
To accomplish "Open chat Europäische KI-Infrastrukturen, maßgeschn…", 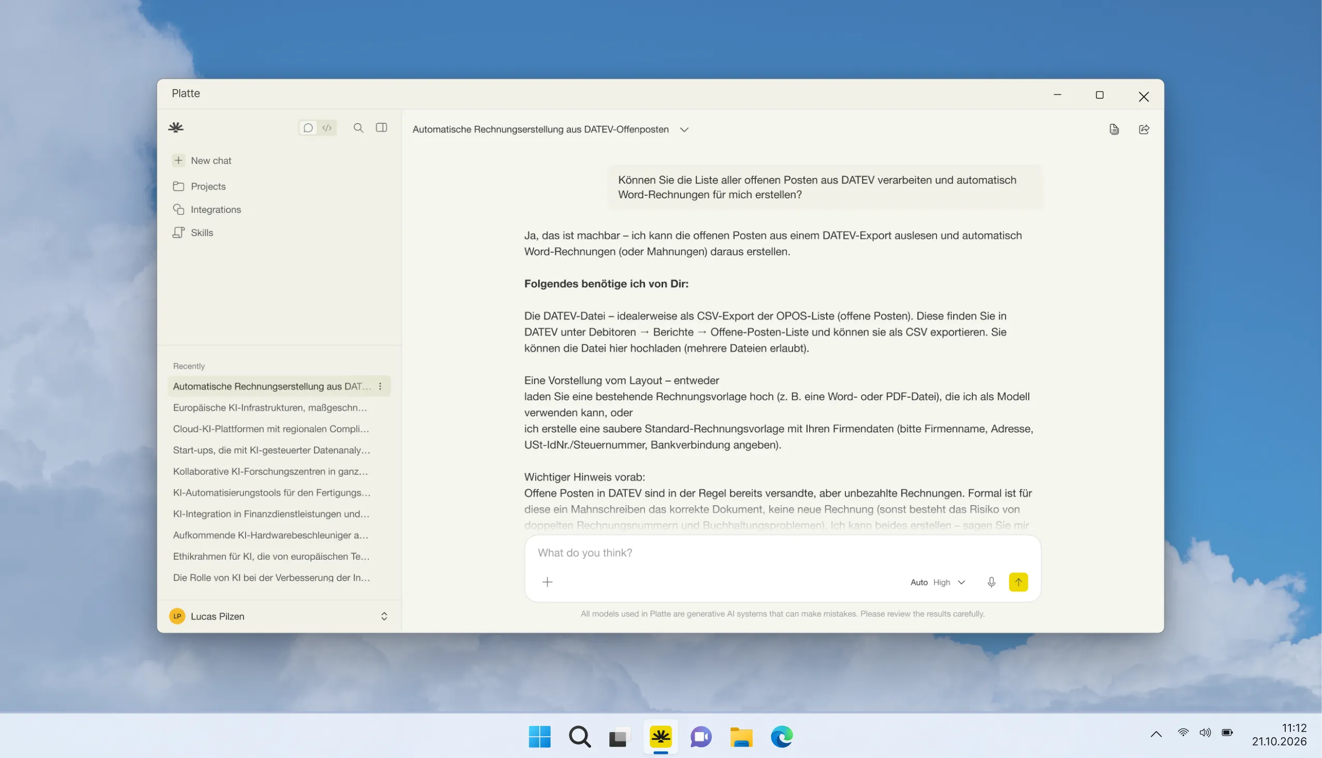I will [270, 407].
